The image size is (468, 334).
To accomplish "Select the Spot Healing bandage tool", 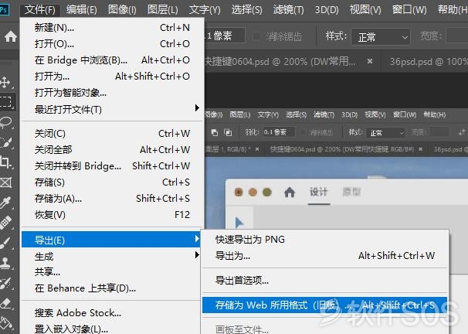I will coord(6,223).
